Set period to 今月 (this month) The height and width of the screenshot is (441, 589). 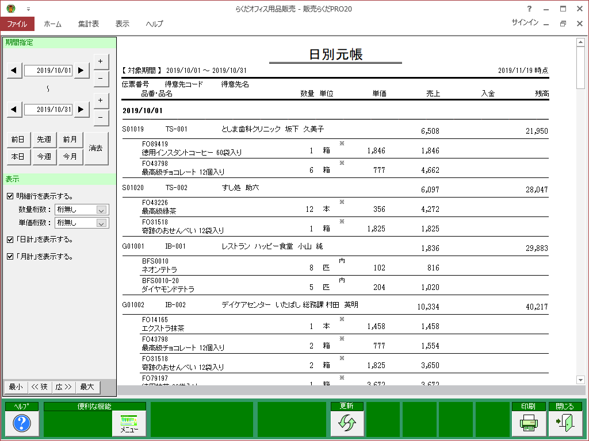click(70, 157)
